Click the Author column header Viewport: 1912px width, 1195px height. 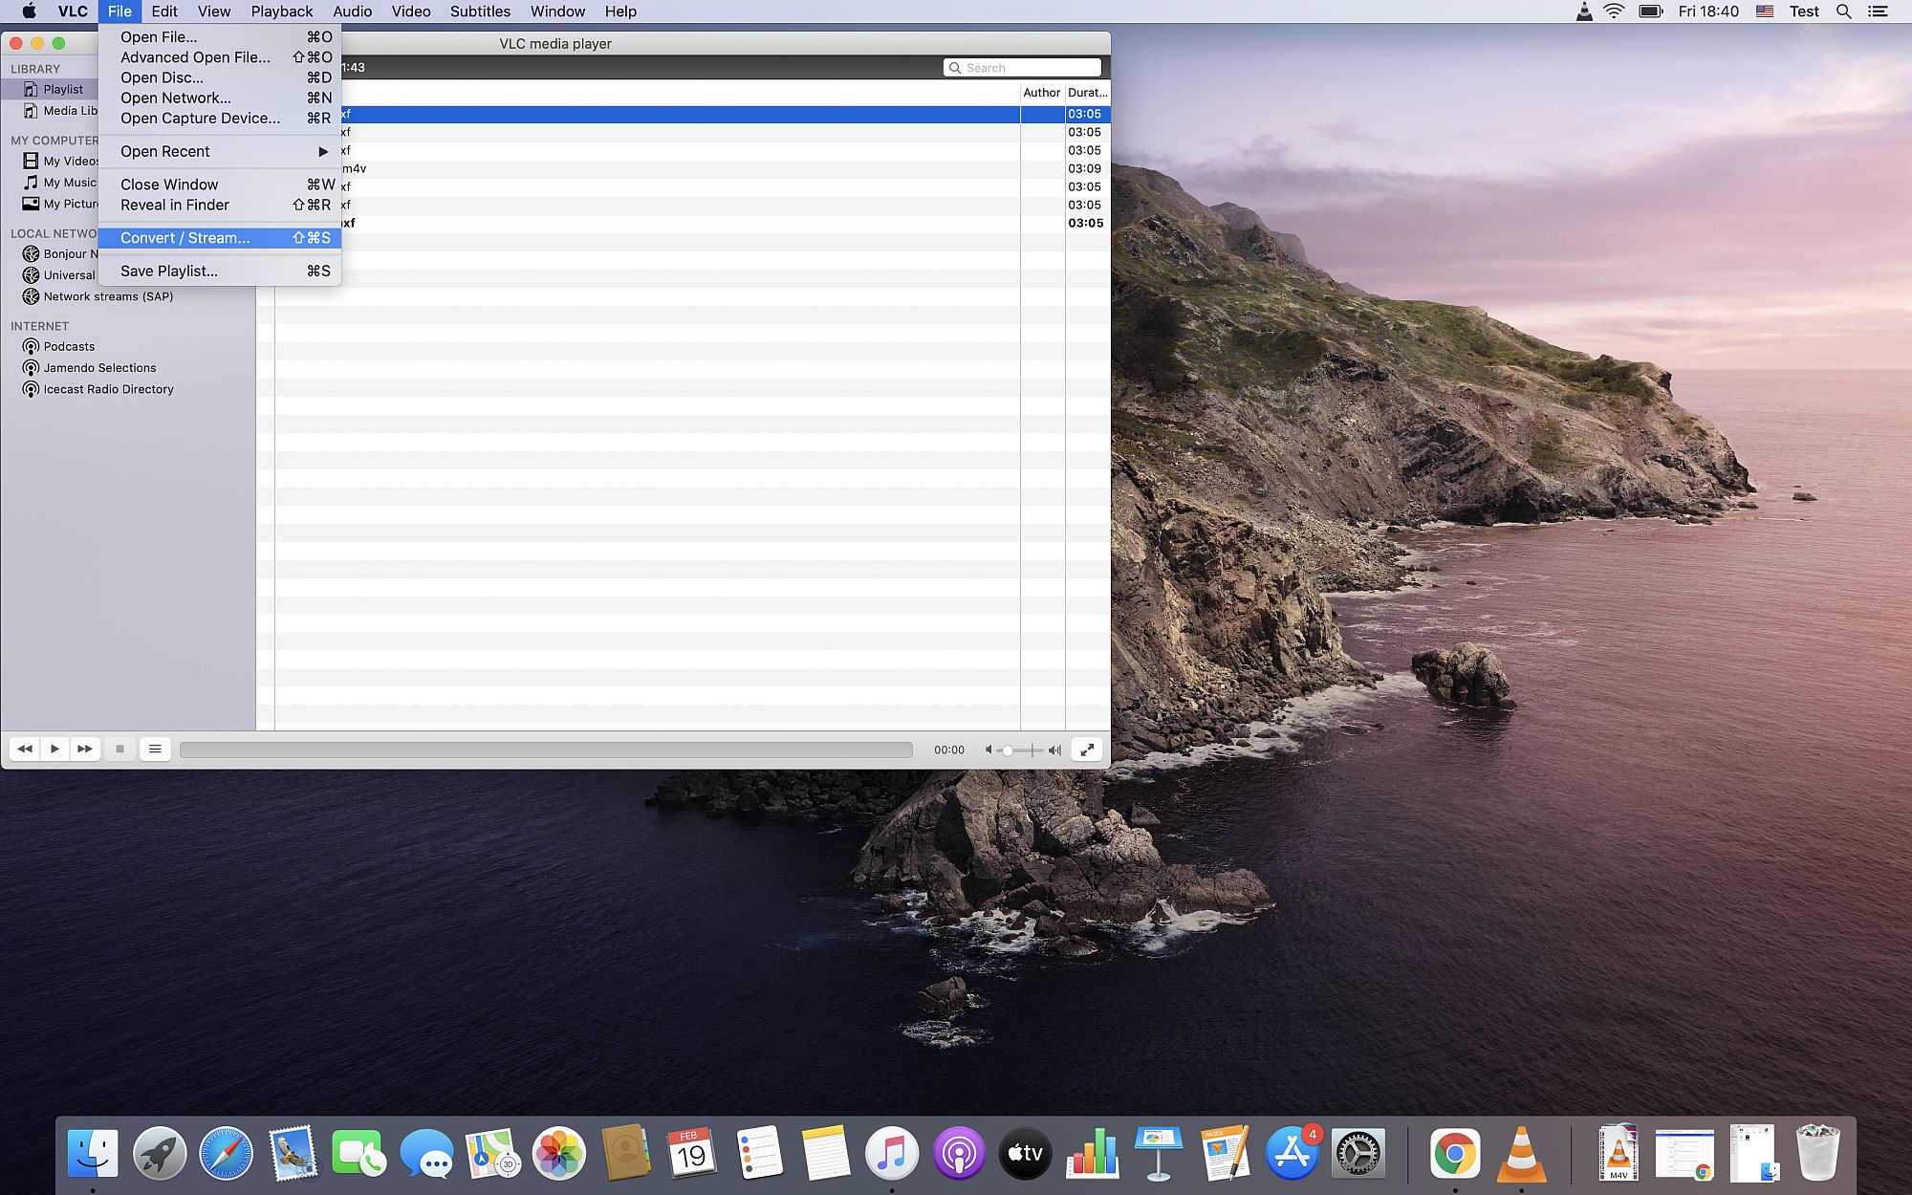[1041, 93]
